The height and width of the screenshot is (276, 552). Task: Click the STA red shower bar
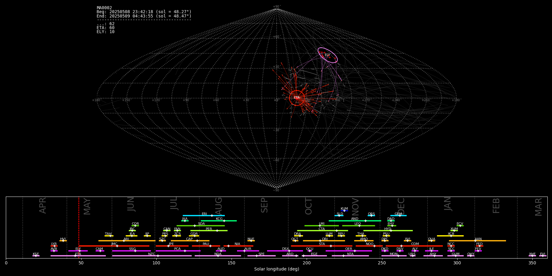(x=322, y=246)
